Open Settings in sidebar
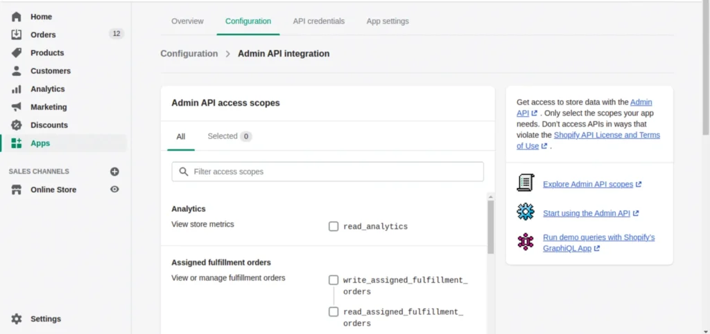This screenshot has height=334, width=710. (46, 319)
